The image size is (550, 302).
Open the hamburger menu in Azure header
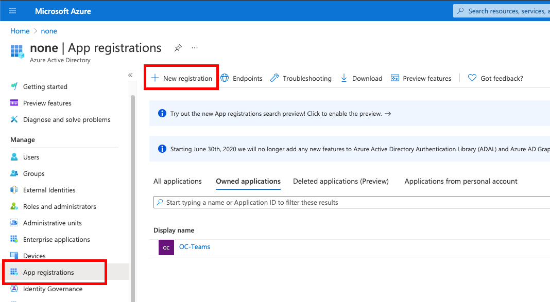coord(12,10)
